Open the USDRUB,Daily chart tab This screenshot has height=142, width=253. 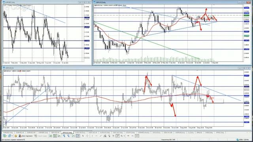pyautogui.click(x=180, y=133)
